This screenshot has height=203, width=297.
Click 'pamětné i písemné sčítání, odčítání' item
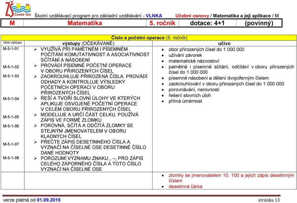(231, 70)
